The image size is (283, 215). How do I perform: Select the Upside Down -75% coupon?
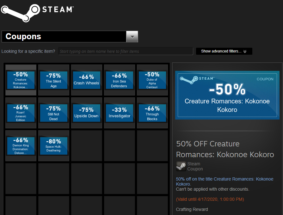point(86,113)
